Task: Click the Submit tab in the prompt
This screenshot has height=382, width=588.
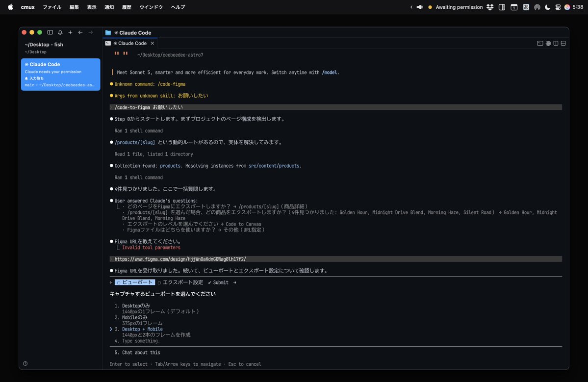Action: click(x=218, y=282)
